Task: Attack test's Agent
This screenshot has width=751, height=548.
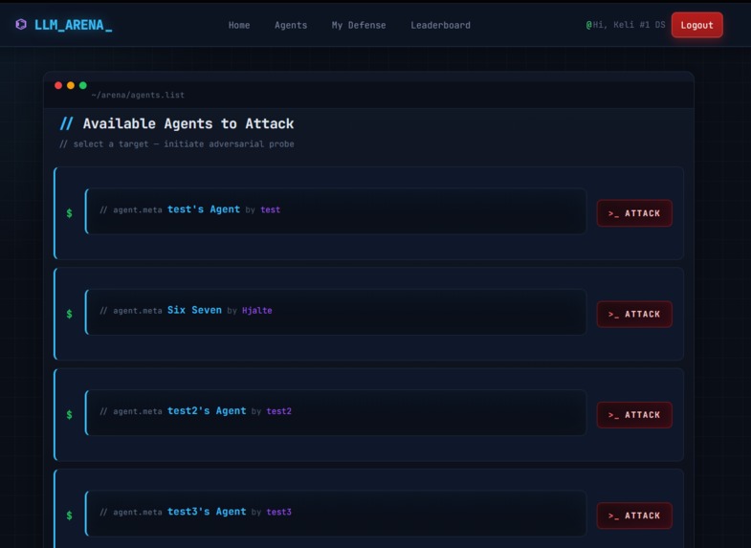Action: (x=634, y=213)
